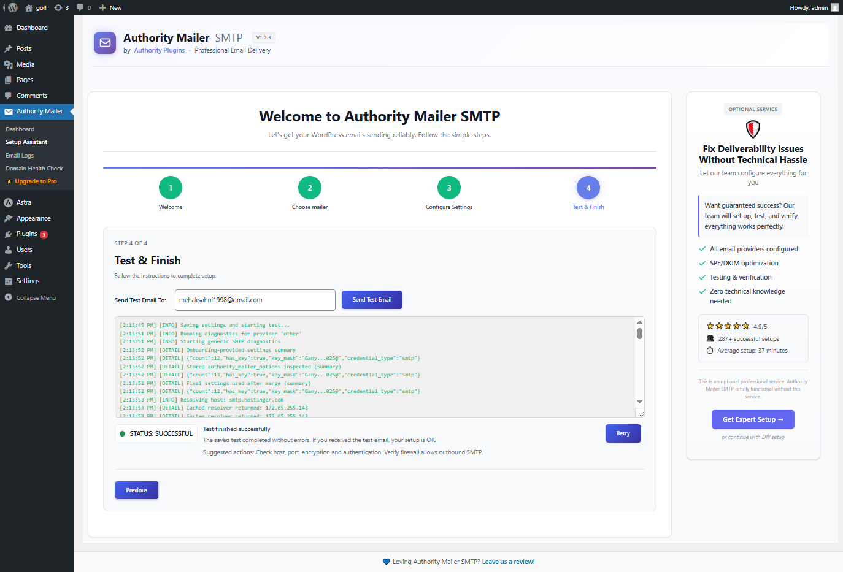Viewport: 843px width, 572px height.
Task: Click the Tools wrench icon
Action: tap(9, 265)
